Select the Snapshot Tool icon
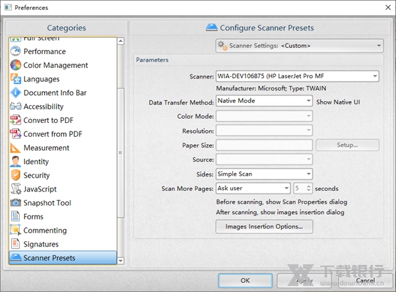Image resolution: width=396 pixels, height=292 pixels. (15, 203)
